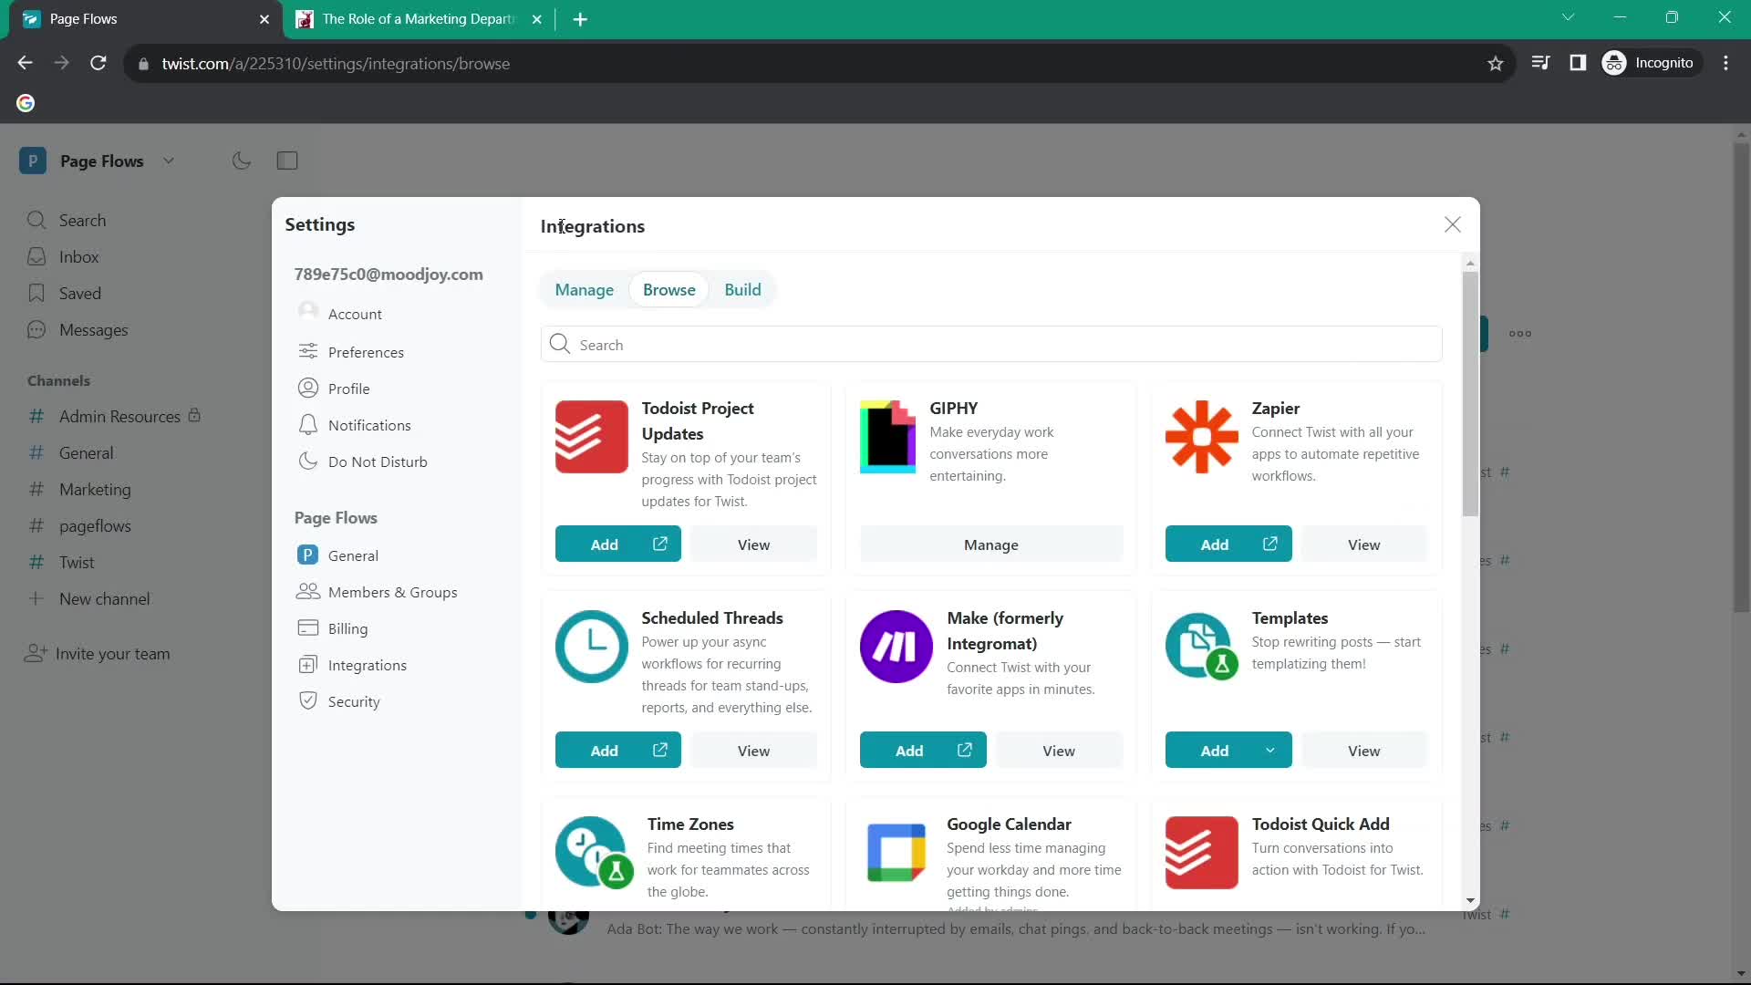Image resolution: width=1751 pixels, height=985 pixels.
Task: Open the browser side panel icon
Action: pos(1578,63)
